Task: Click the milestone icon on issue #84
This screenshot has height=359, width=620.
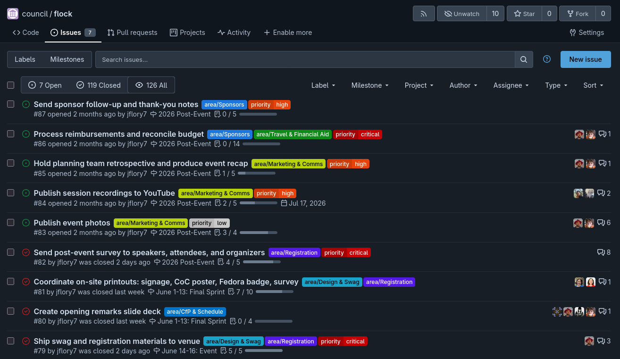Action: [x=153, y=203]
